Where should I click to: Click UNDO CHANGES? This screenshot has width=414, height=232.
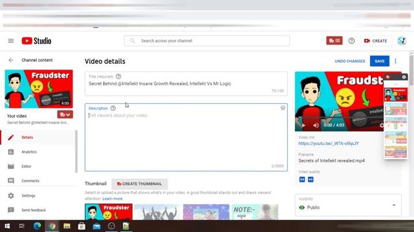(x=350, y=61)
